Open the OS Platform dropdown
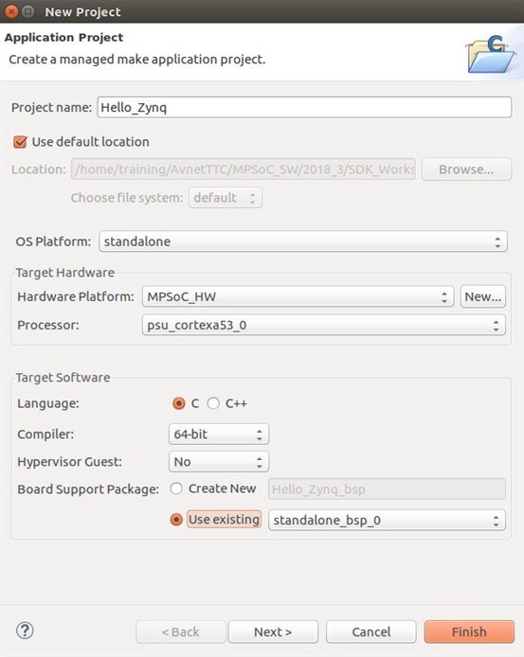This screenshot has width=524, height=657. tap(303, 241)
